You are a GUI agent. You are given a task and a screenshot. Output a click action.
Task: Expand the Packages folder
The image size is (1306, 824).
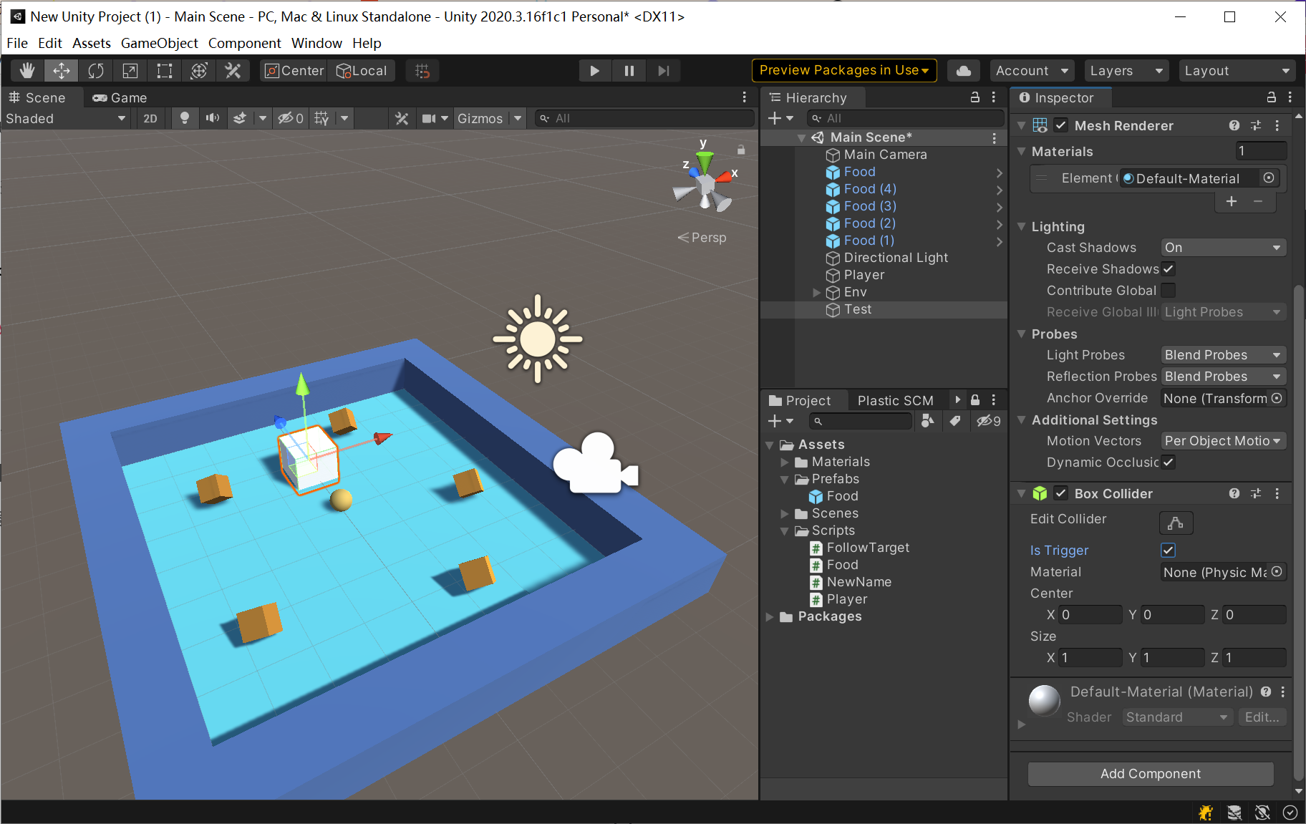[x=770, y=616]
